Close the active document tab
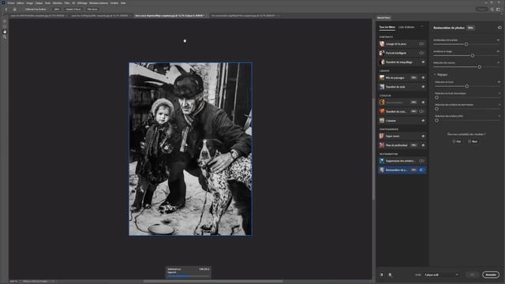505x284 pixels. (x=207, y=16)
